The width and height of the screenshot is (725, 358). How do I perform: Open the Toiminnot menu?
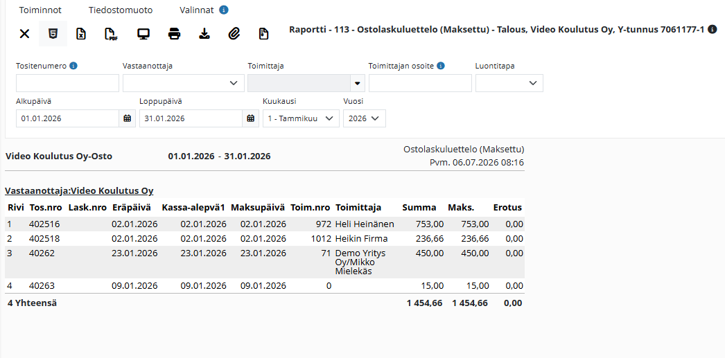pos(40,10)
